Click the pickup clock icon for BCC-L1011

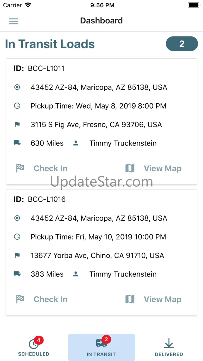coord(17,106)
